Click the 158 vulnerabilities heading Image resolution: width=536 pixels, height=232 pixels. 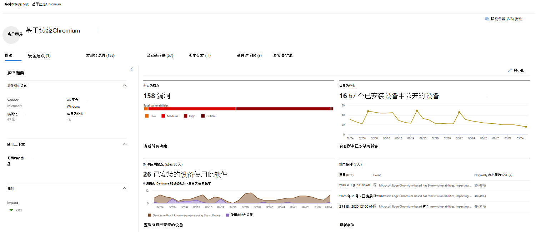(157, 96)
